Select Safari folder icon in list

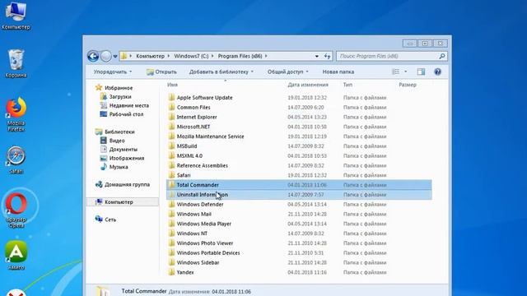tap(171, 175)
